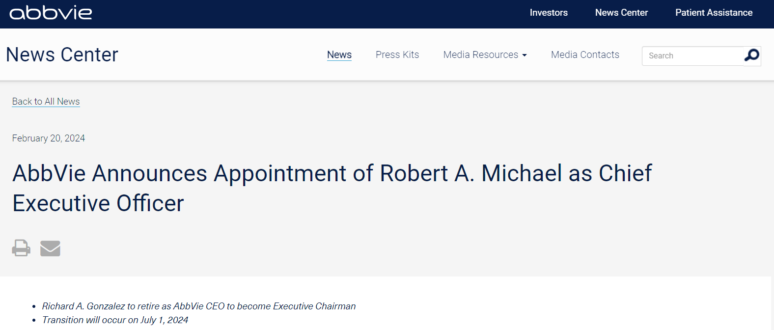The width and height of the screenshot is (774, 330).
Task: Click the July 1, 2024 transition bullet
Action: [115, 320]
